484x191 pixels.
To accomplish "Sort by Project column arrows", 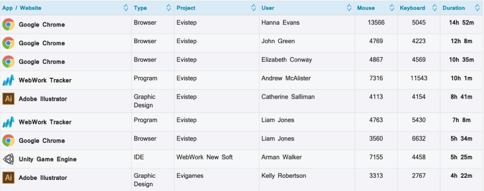I will pos(254,8).
